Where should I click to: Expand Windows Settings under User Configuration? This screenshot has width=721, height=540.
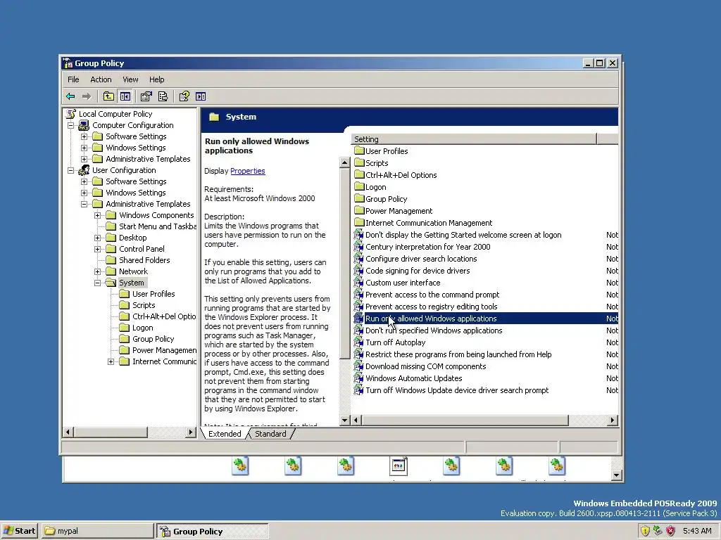[84, 193]
